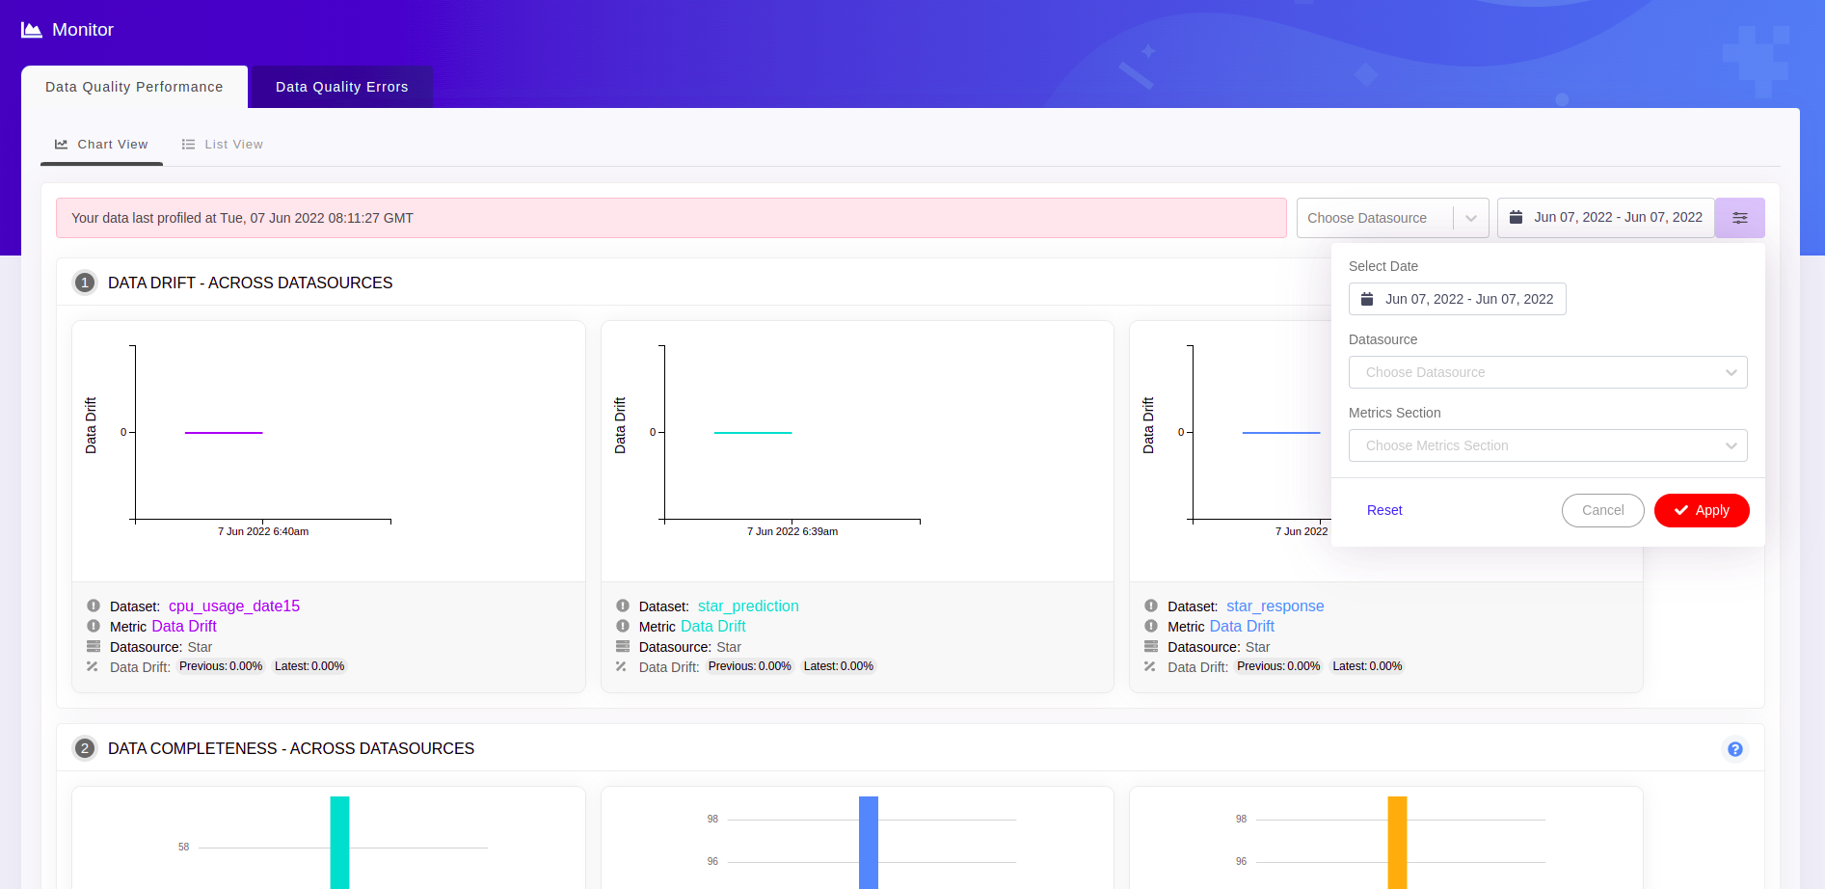
Task: Select the Chart View tab
Action: click(x=102, y=145)
